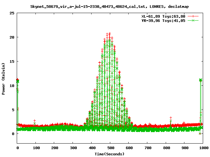Viewport: 210px width, 157px height.
Task: Click x-axis tick label 100
Action: pyautogui.click(x=36, y=148)
